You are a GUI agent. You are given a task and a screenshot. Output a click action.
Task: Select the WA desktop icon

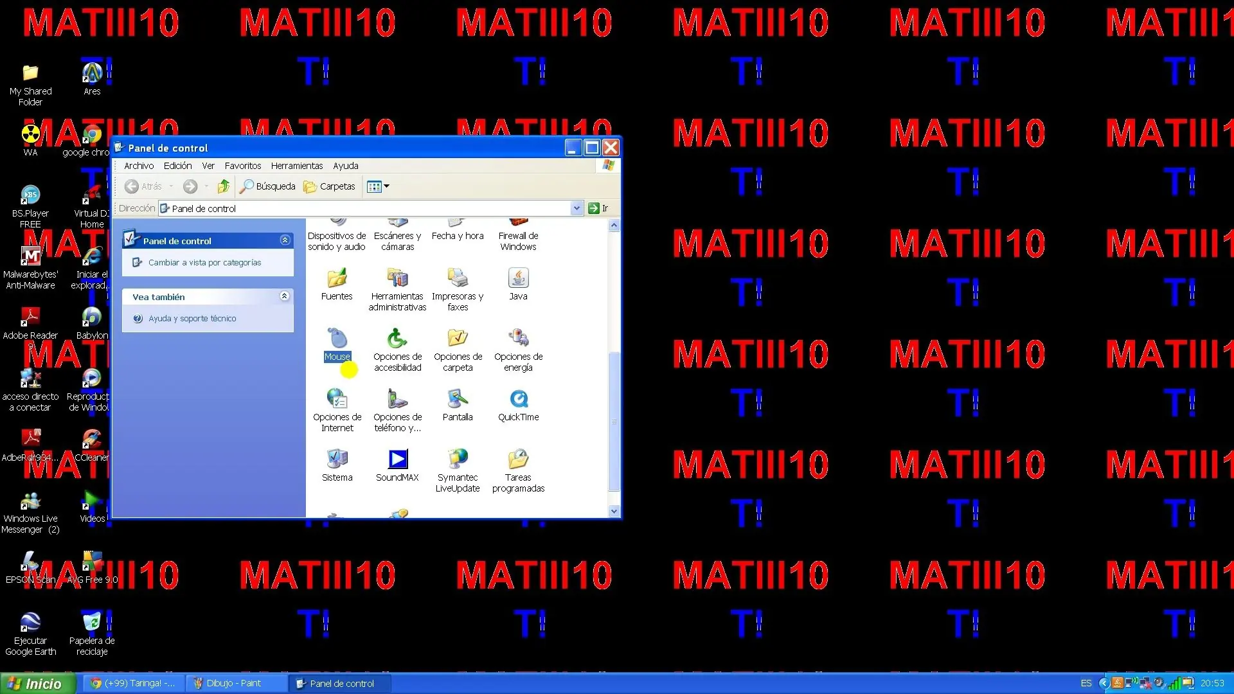(30, 140)
